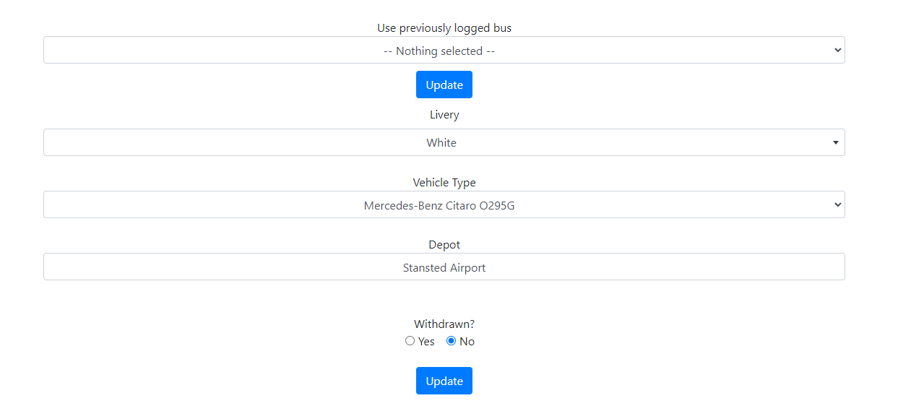
Task: Expand the Vehicle Type dropdown
Action: tap(444, 205)
